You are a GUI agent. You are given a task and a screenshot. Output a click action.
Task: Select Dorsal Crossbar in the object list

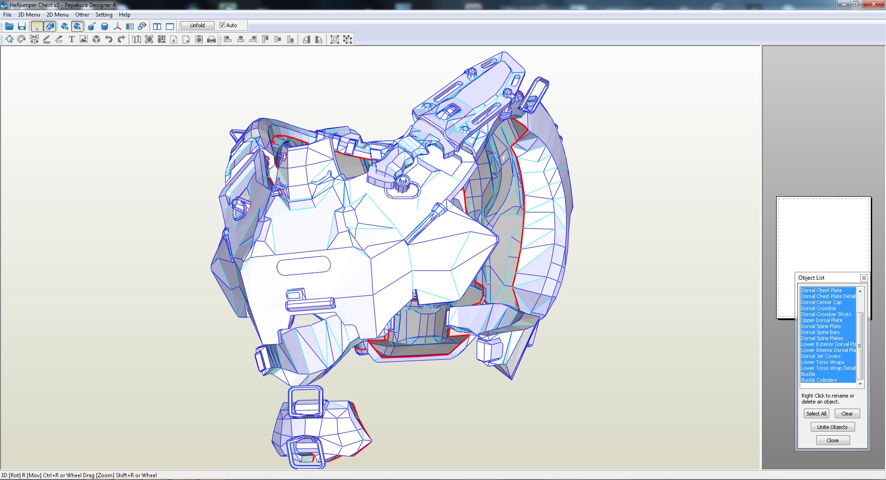[x=818, y=308]
